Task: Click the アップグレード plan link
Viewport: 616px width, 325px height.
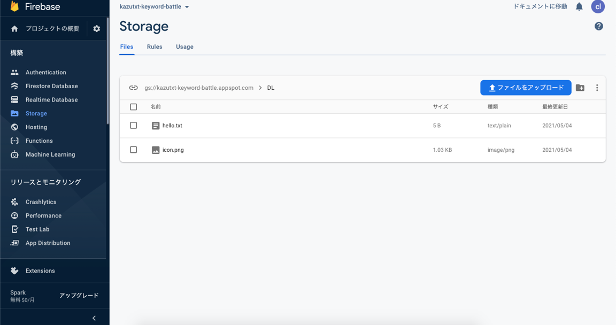Action: (x=79, y=296)
